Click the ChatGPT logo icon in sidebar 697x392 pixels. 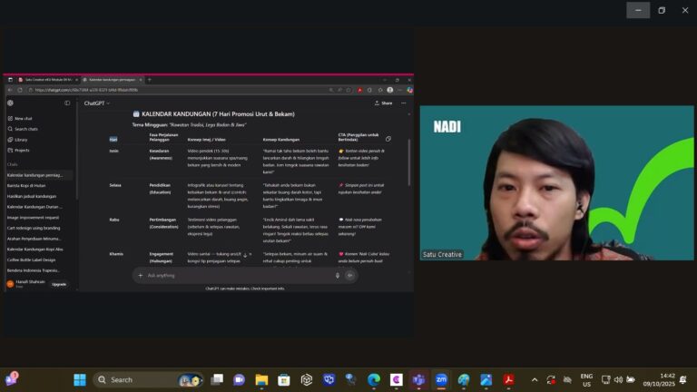pyautogui.click(x=10, y=103)
